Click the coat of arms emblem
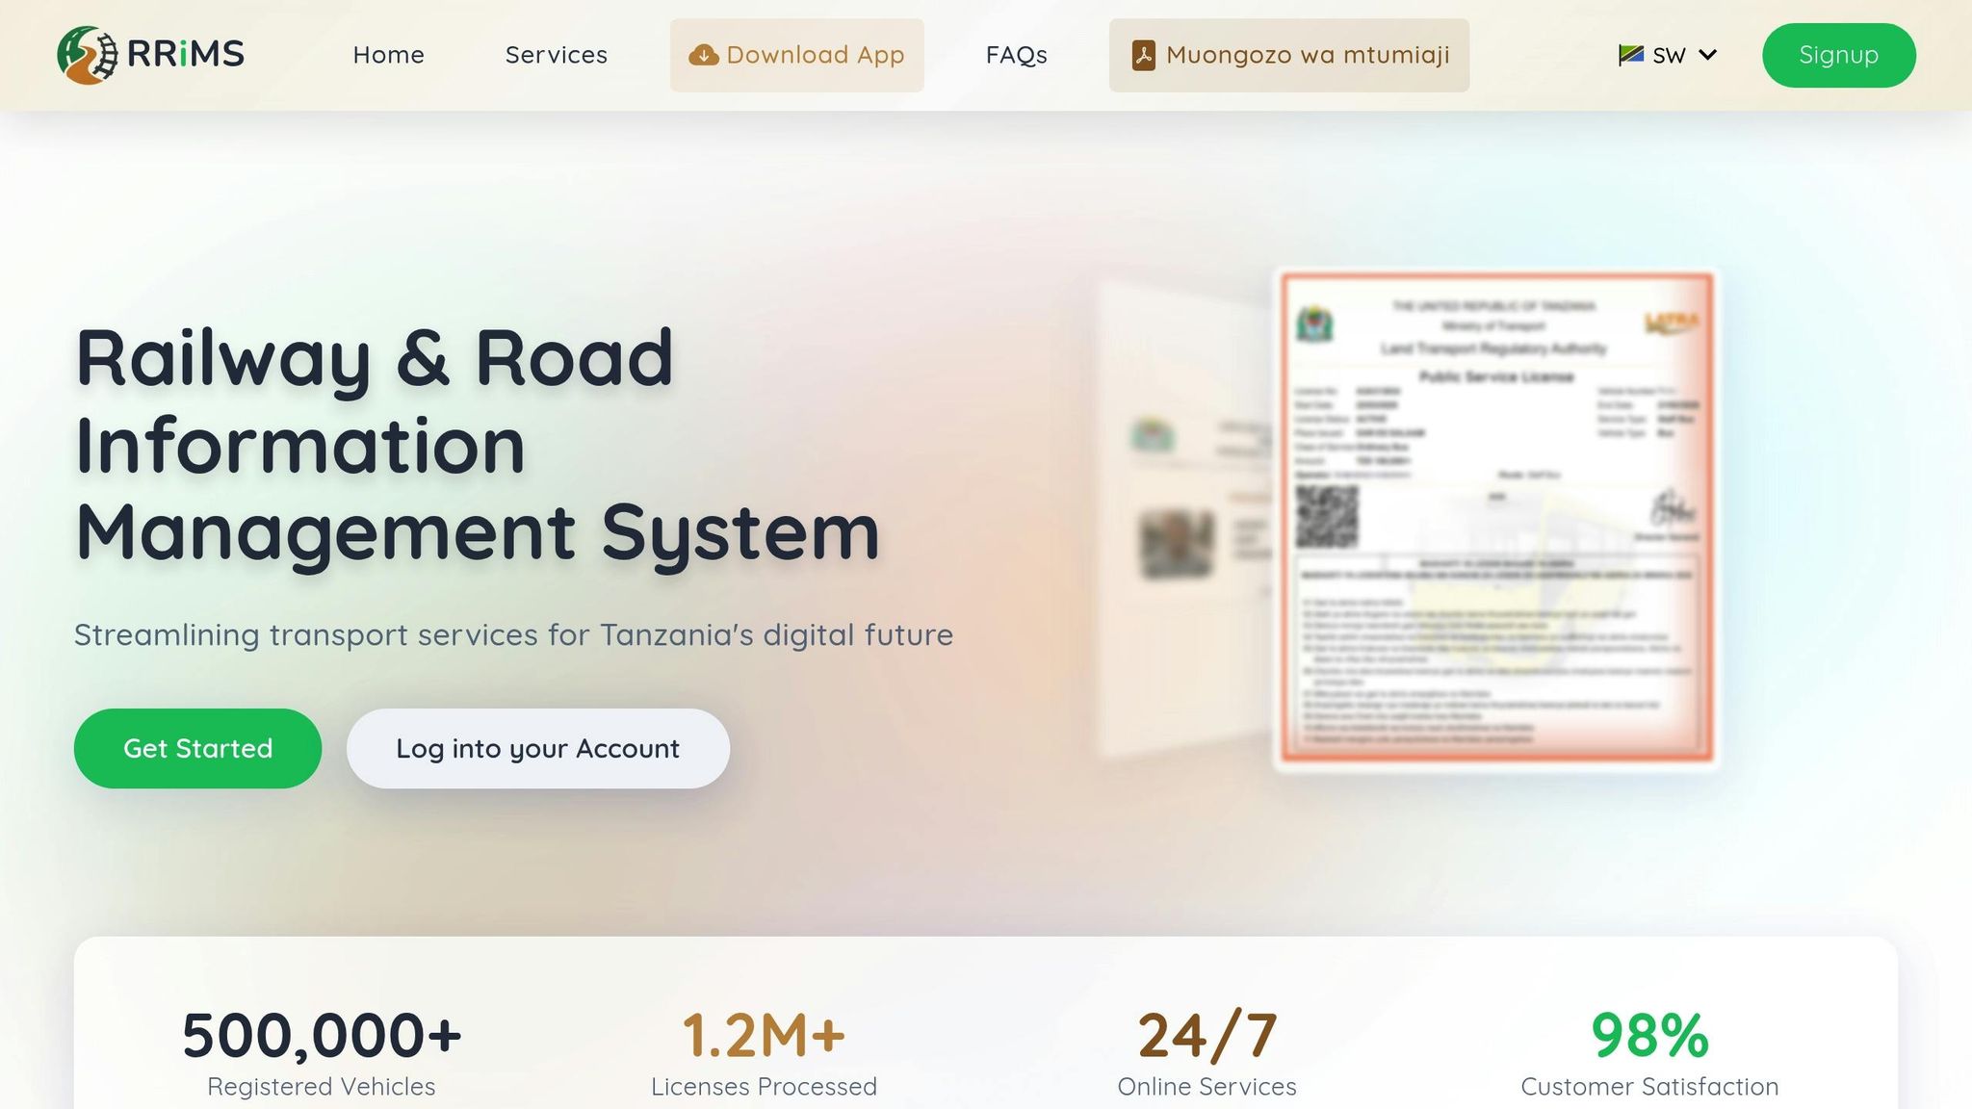1972x1109 pixels. pos(1313,324)
